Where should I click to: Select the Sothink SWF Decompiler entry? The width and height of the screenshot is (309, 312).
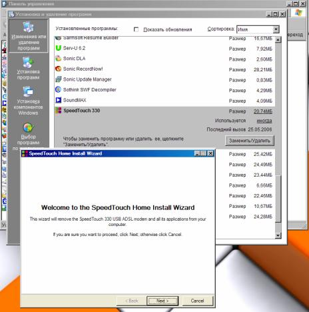pyautogui.click(x=164, y=90)
